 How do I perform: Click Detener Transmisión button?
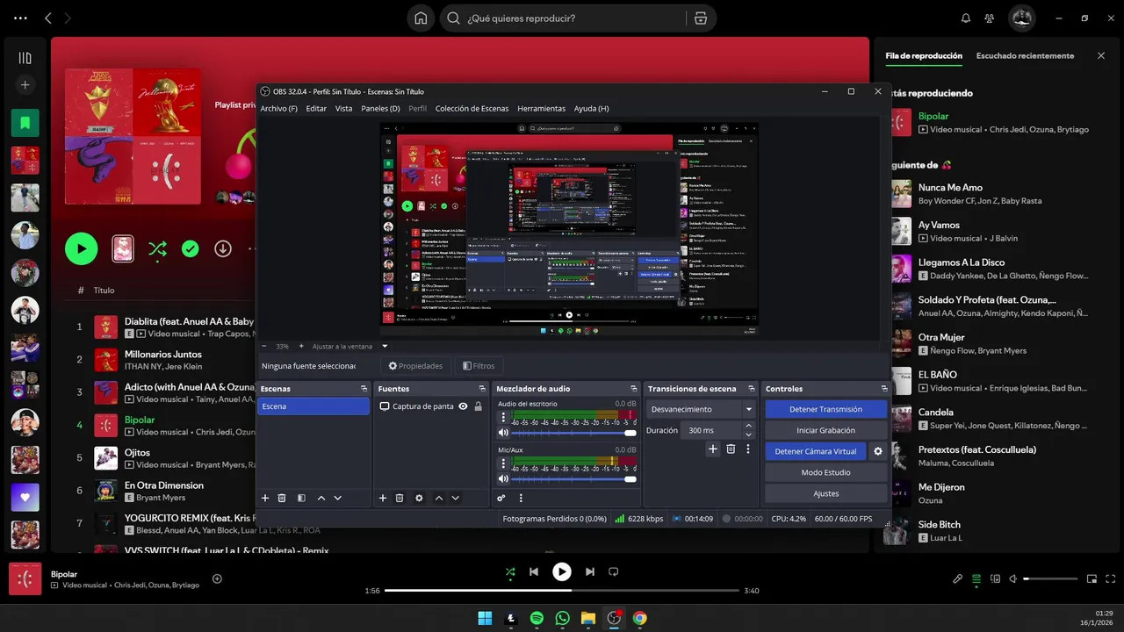[825, 409]
